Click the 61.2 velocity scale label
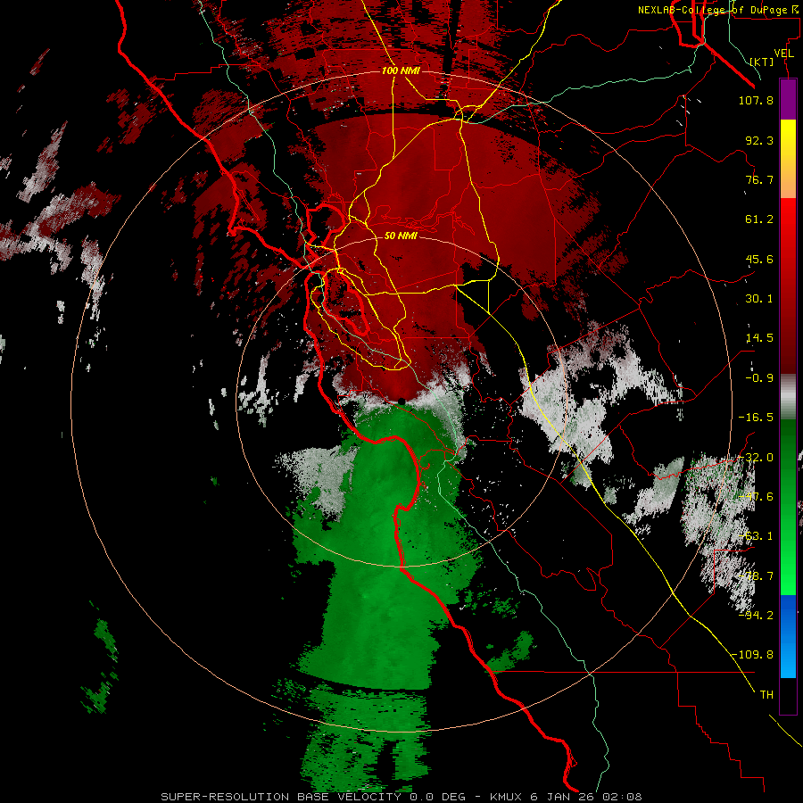The width and height of the screenshot is (803, 803). pos(759,219)
